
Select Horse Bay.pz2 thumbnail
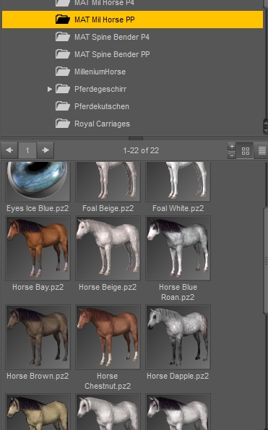coord(38,248)
